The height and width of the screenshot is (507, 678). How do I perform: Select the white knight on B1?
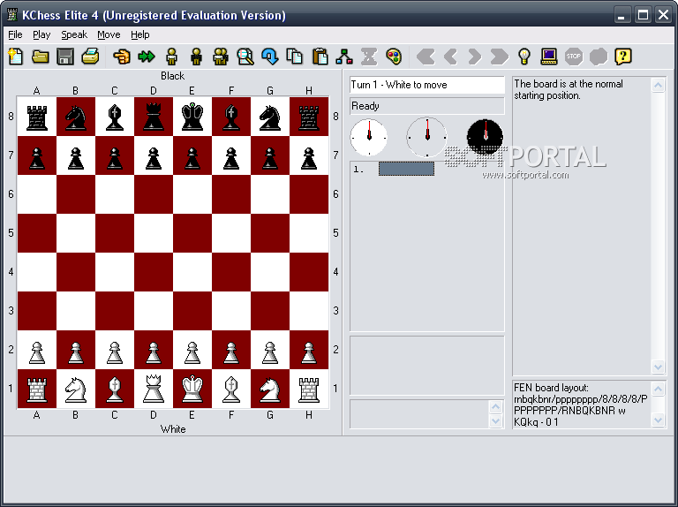coord(76,389)
